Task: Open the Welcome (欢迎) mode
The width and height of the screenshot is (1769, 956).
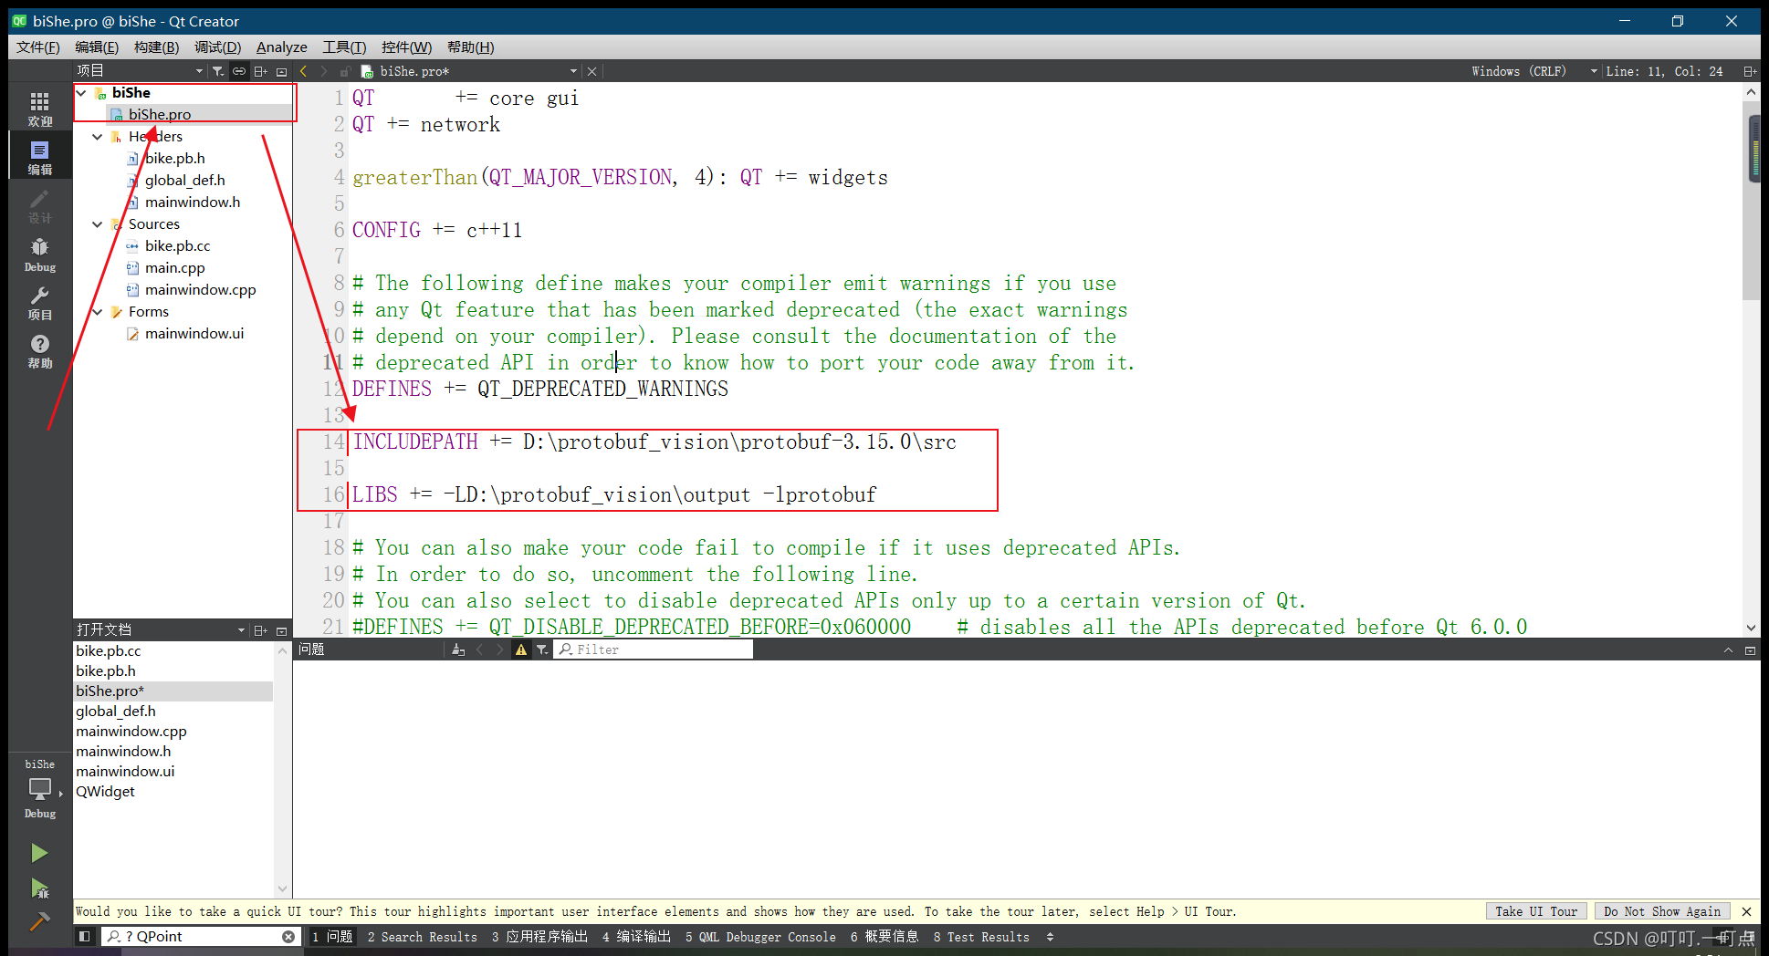Action: pyautogui.click(x=39, y=109)
